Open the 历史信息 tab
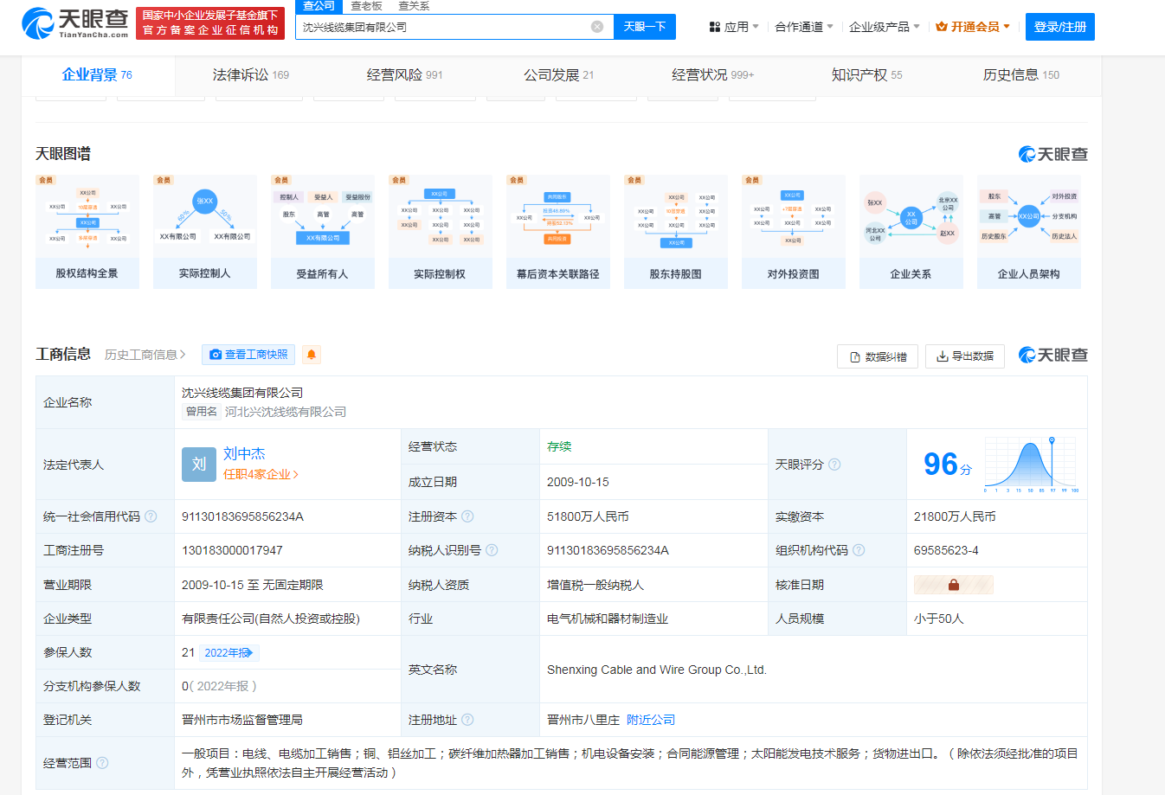The image size is (1165, 795). click(1020, 75)
